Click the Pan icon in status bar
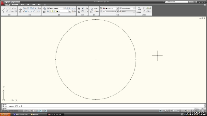The height and width of the screenshot is (116, 207). (x=171, y=111)
